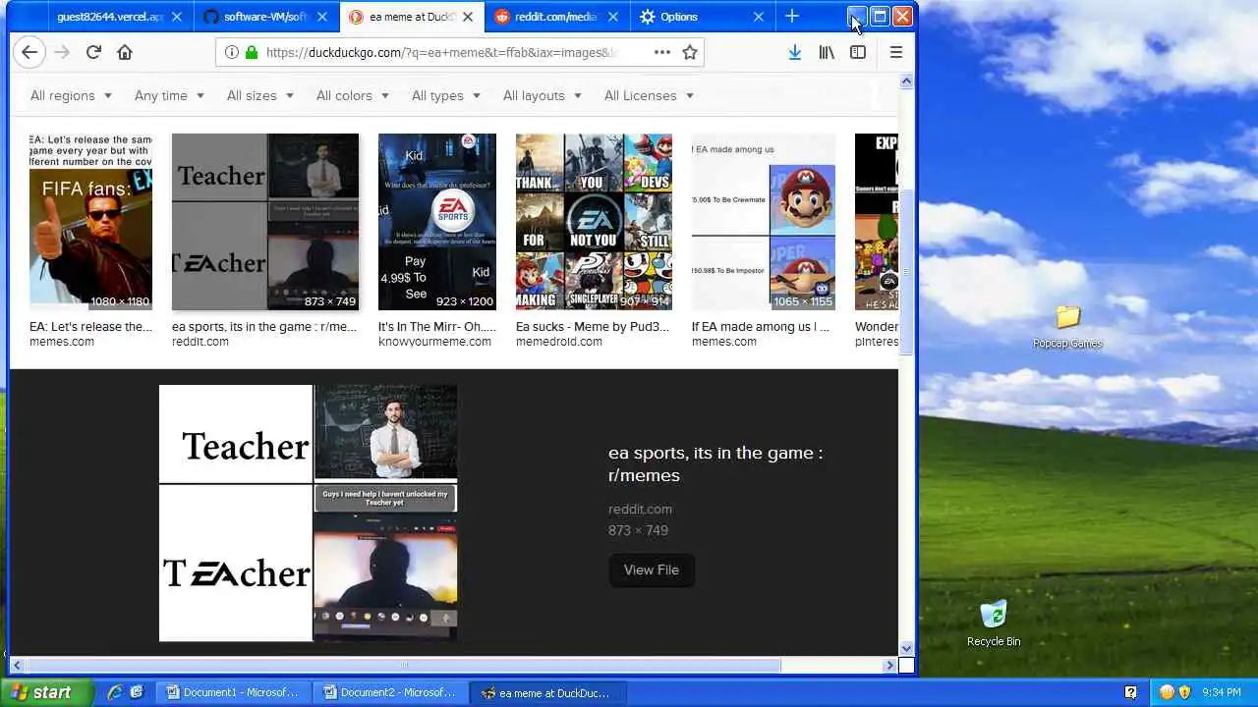
Task: Close the ea meme DuckDuckGo tab
Action: click(468, 17)
